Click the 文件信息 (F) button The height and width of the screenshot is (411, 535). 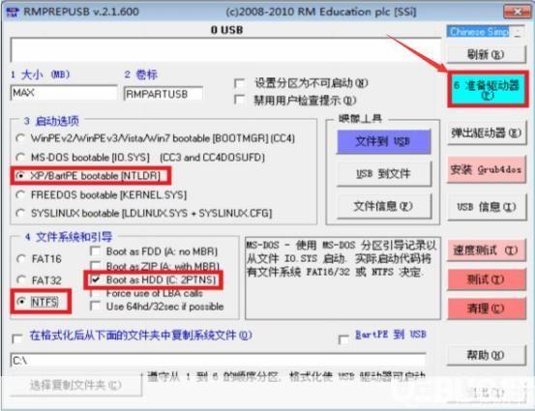383,206
